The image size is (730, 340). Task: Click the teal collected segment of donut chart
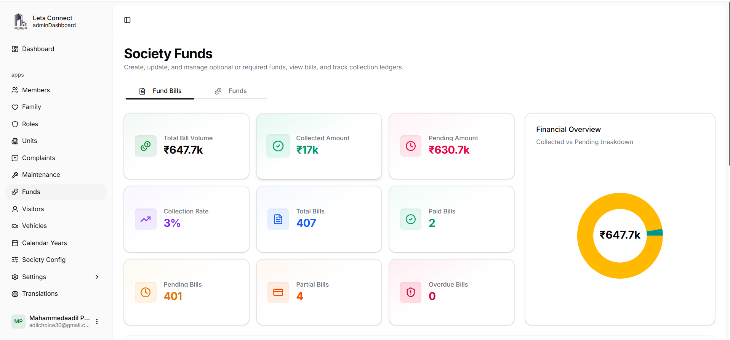[x=655, y=233]
